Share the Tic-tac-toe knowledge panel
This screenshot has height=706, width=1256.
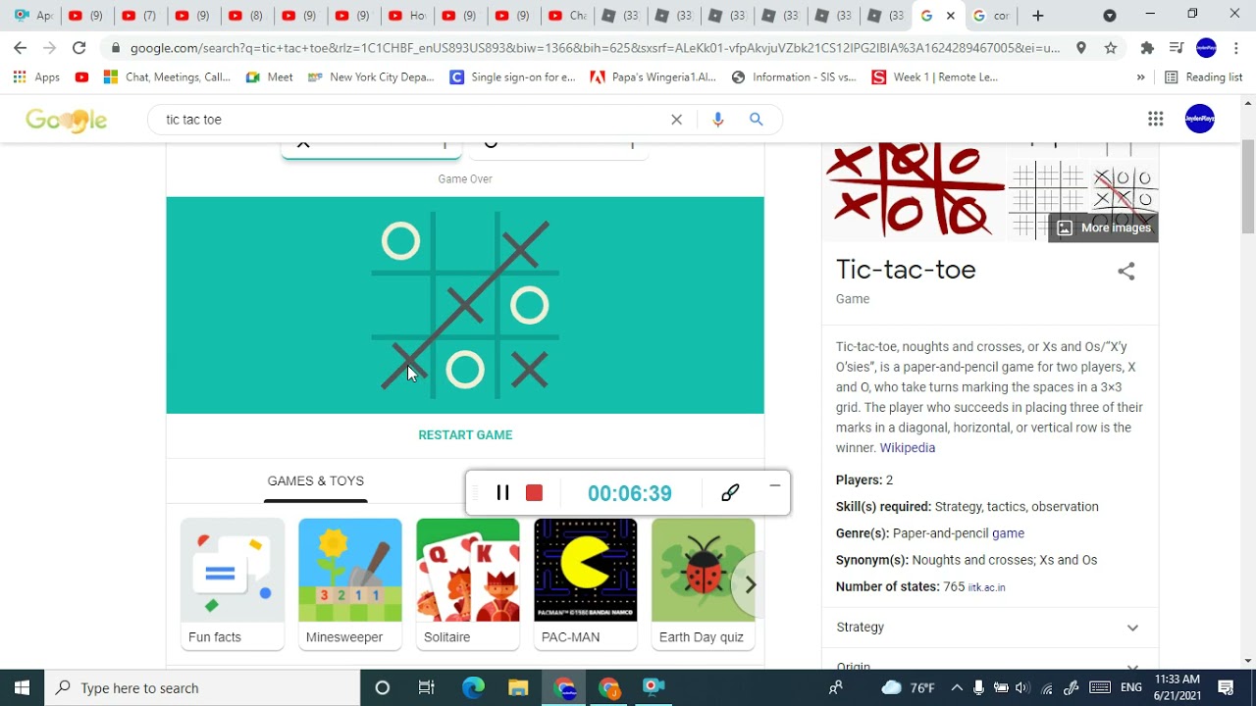coord(1126,272)
